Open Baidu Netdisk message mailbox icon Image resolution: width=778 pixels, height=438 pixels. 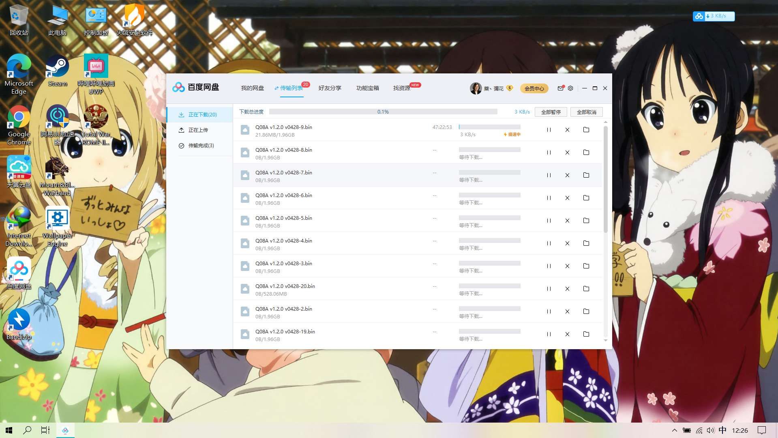(561, 88)
